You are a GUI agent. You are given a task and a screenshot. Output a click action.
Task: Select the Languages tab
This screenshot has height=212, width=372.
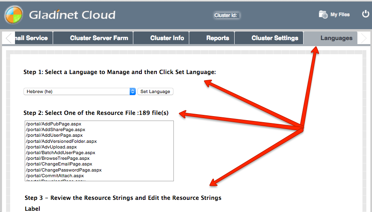331,38
